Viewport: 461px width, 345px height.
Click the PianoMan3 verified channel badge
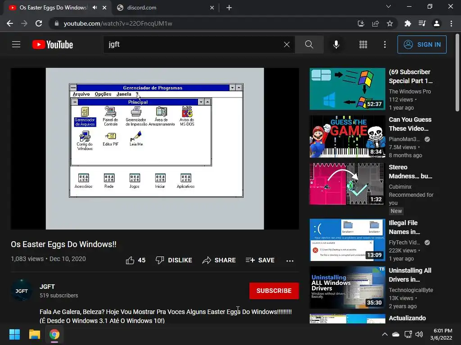click(x=427, y=139)
